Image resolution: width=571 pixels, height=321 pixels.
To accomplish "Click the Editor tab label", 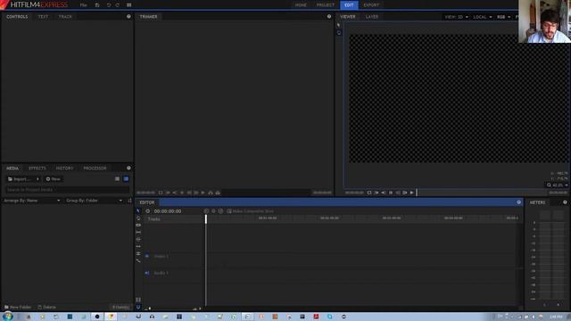I will click(147, 202).
